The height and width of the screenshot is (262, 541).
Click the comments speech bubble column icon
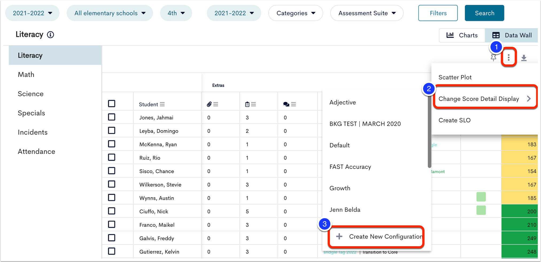click(286, 104)
